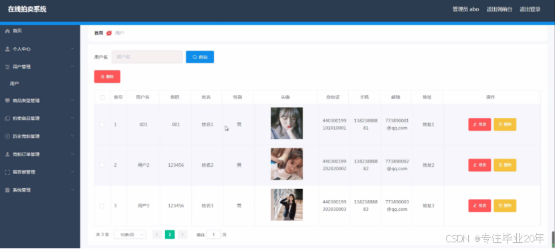This screenshot has width=555, height=249.
Task: Click the 留言板管理 sidebar icon
Action: (x=7, y=172)
